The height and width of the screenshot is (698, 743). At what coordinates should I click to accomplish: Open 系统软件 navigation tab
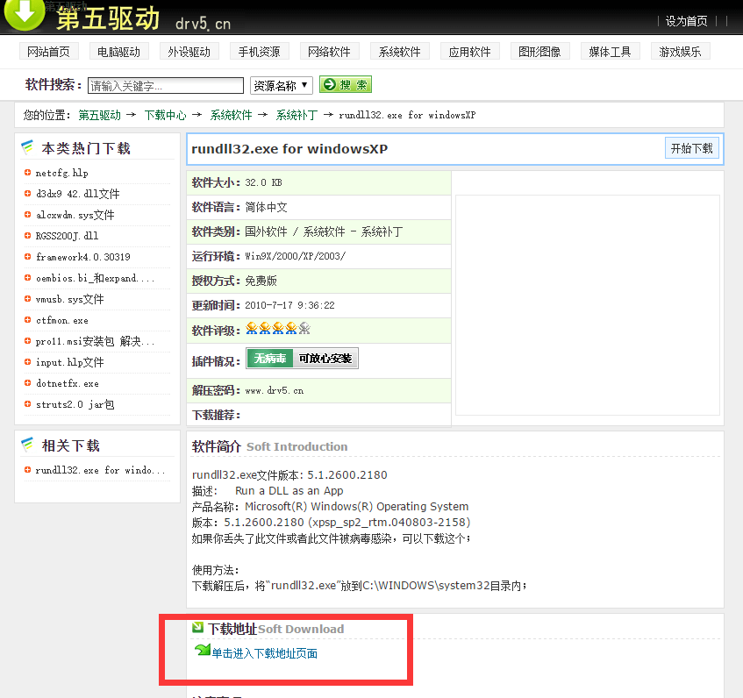point(399,52)
